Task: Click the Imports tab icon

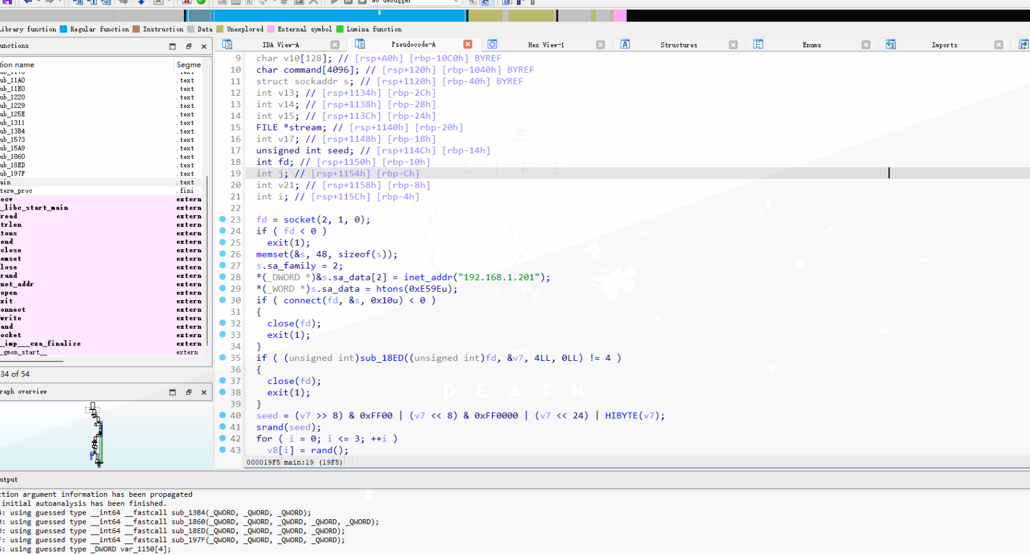Action: 891,45
